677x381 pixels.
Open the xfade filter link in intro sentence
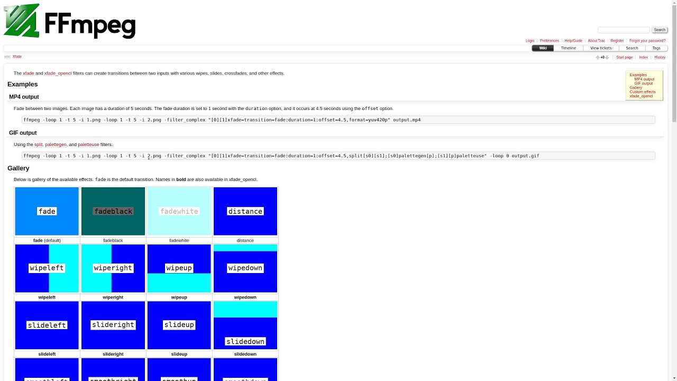coord(29,74)
